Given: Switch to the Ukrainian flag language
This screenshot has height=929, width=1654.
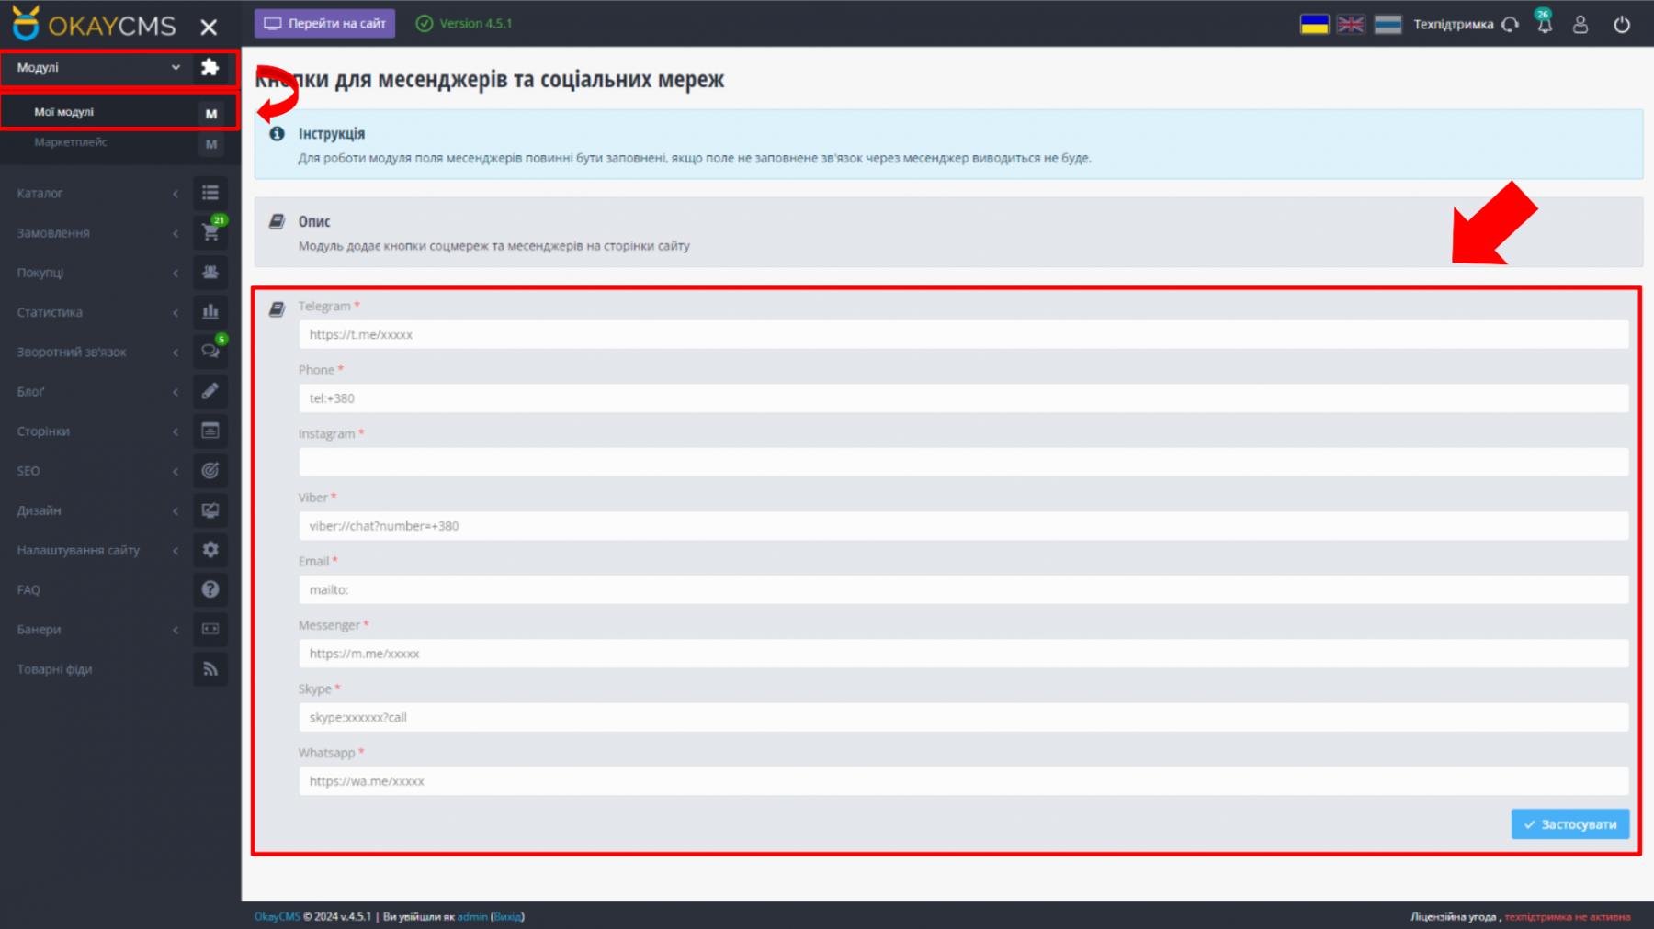Looking at the screenshot, I should tap(1314, 25).
